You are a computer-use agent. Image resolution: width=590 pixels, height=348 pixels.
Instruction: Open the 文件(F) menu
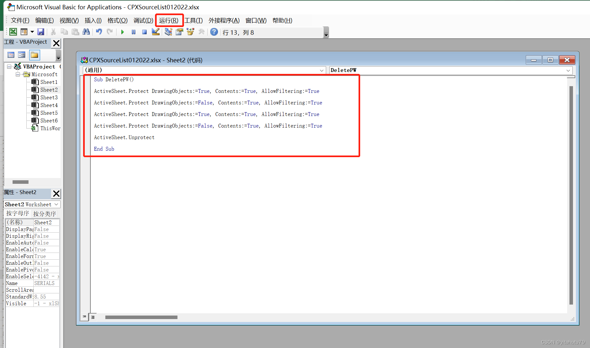[20, 21]
